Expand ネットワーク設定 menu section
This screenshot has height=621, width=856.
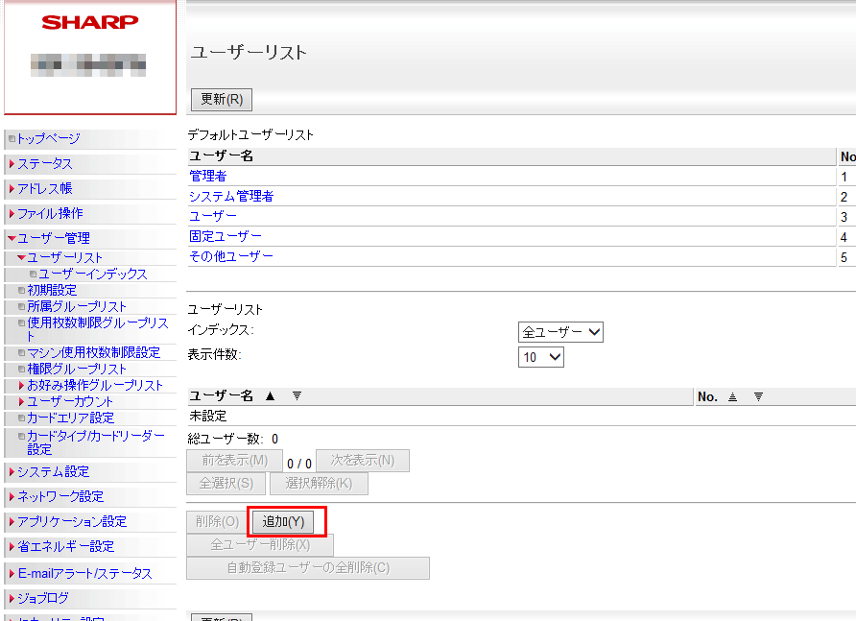59,496
